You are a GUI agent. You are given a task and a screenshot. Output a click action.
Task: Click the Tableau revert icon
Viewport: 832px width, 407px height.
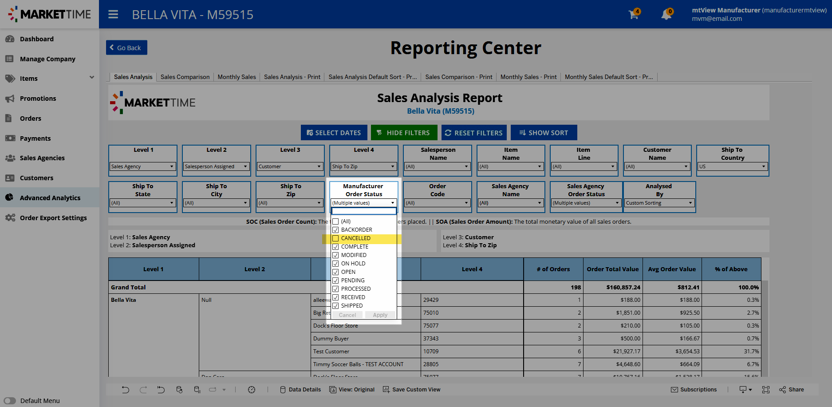161,390
